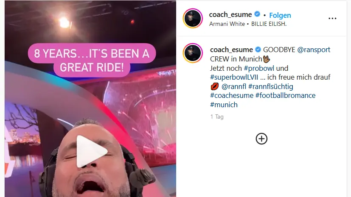This screenshot has width=351, height=197.
Task: Click the verified badge in the post header
Action: tap(258, 14)
